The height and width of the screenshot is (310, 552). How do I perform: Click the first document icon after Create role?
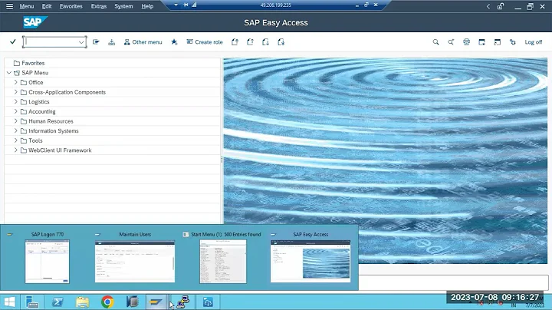(235, 42)
